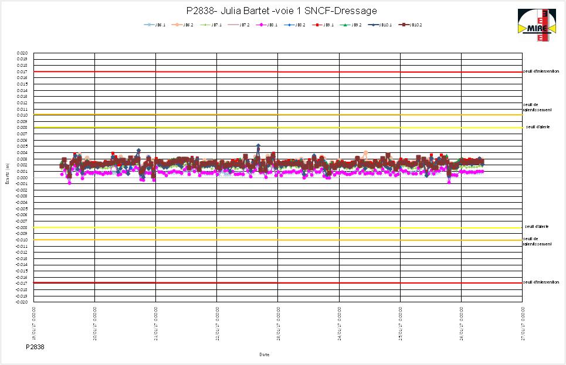The height and width of the screenshot is (365, 566).
Task: Click the JB9.1 red square legend marker
Action: (x=317, y=25)
